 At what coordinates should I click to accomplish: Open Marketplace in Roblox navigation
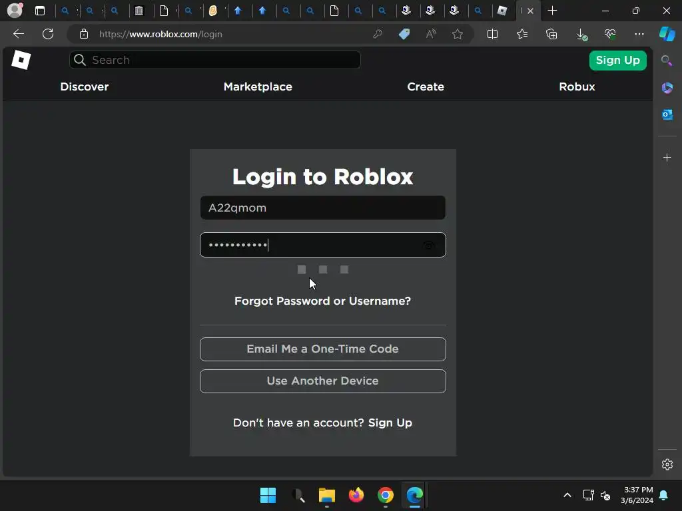click(x=258, y=86)
